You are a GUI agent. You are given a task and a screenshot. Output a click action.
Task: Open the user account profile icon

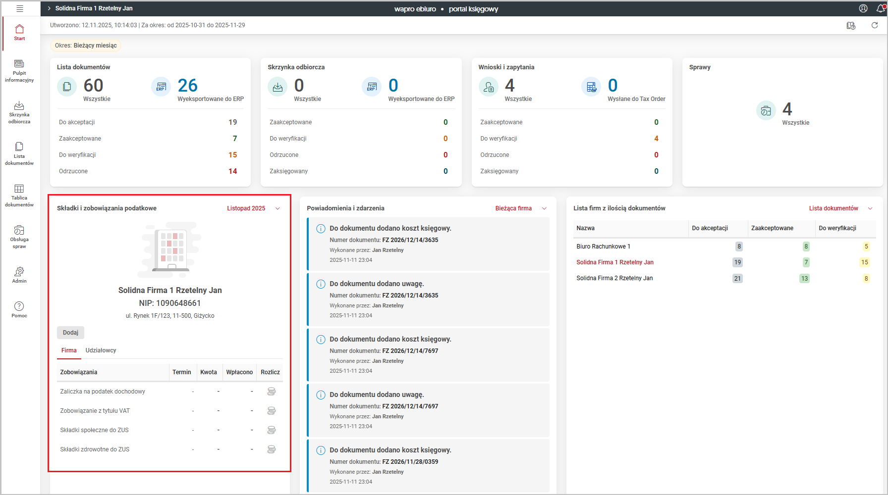[x=863, y=8]
